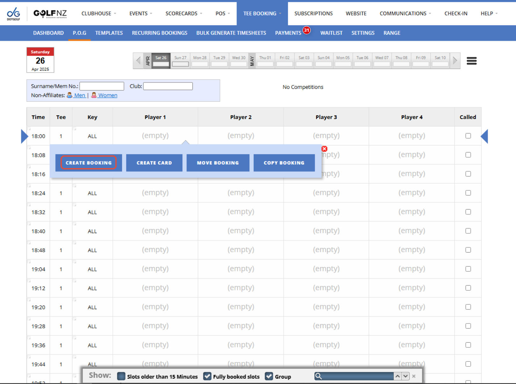Switch to the Recurring Bookings tab
The width and height of the screenshot is (516, 384).
(x=159, y=33)
